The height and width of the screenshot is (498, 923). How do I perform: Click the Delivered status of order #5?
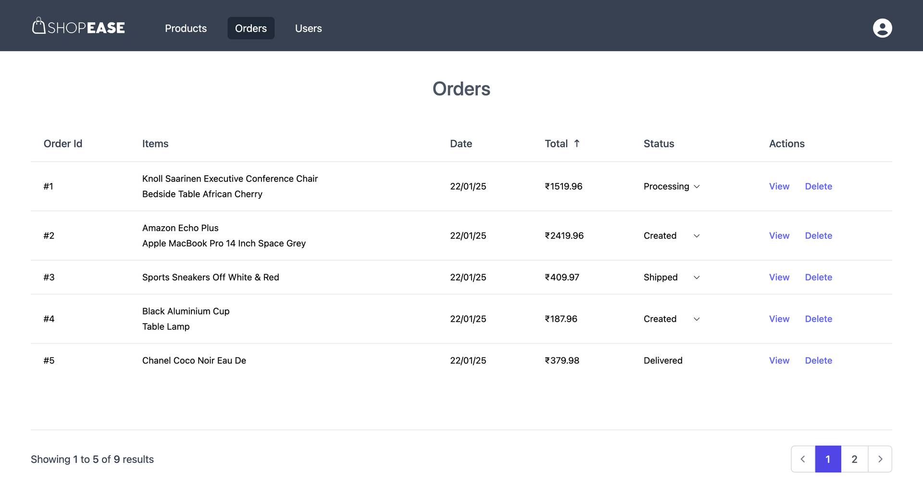[x=663, y=361]
